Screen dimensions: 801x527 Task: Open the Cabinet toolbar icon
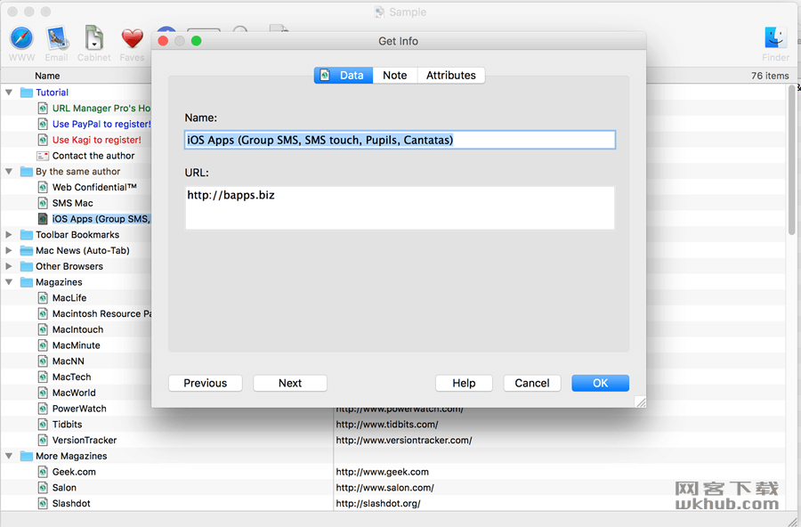click(x=94, y=38)
